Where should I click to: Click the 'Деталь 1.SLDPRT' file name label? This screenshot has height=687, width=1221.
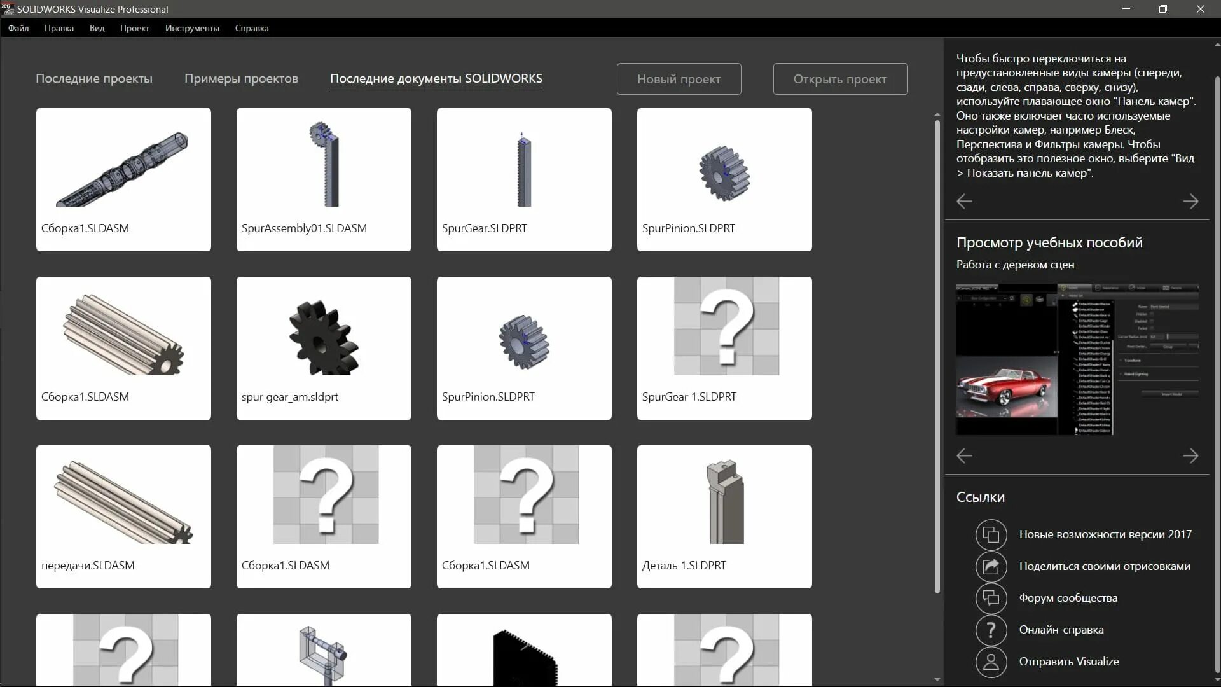[x=684, y=566]
